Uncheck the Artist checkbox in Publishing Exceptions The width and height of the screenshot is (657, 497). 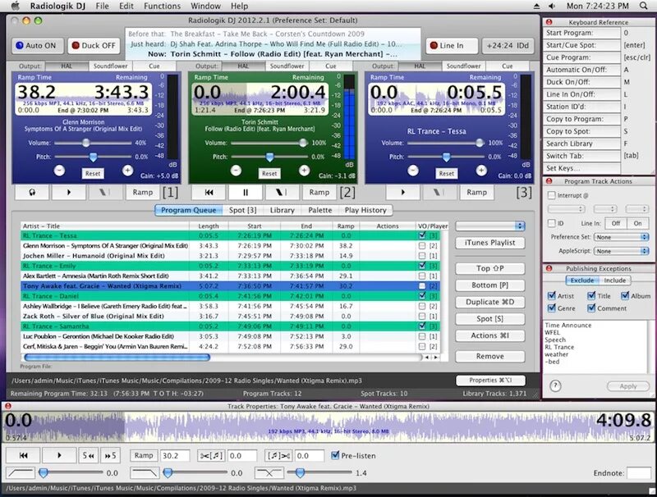[x=552, y=296]
